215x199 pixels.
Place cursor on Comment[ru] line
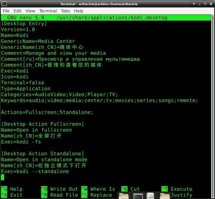pos(70,59)
